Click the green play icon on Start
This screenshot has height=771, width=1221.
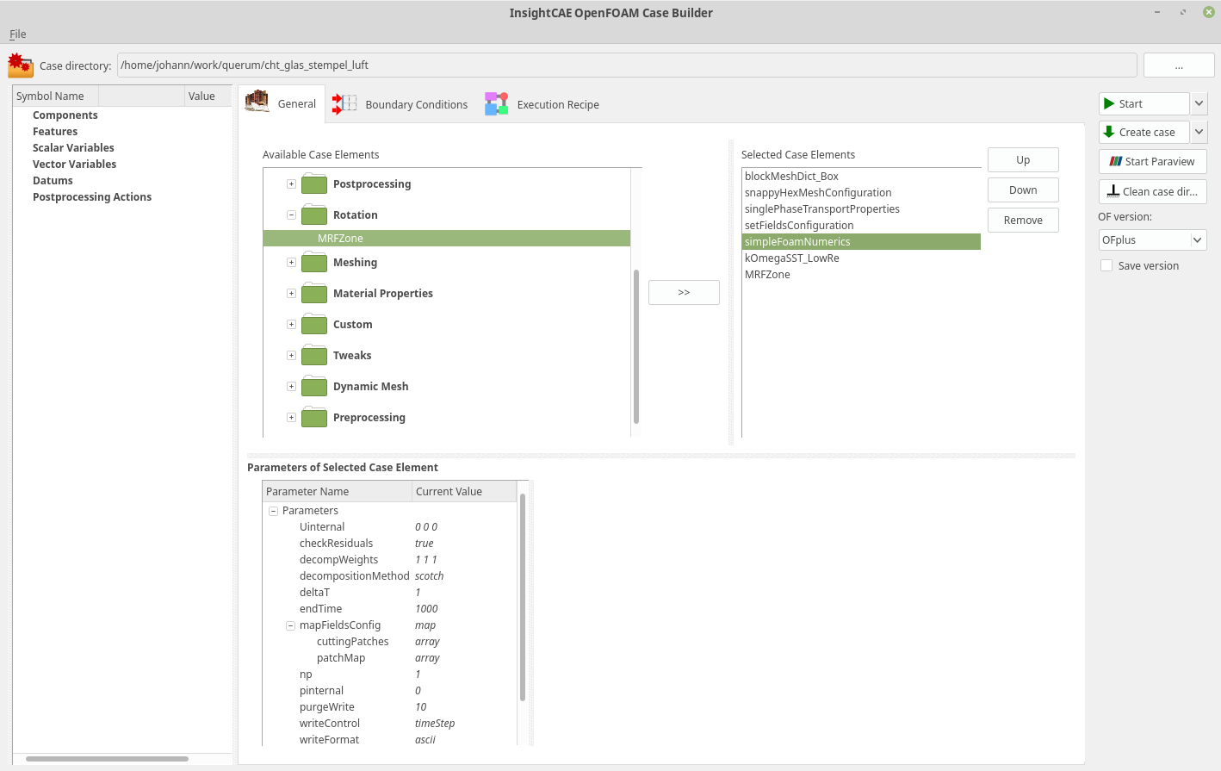click(x=1109, y=103)
